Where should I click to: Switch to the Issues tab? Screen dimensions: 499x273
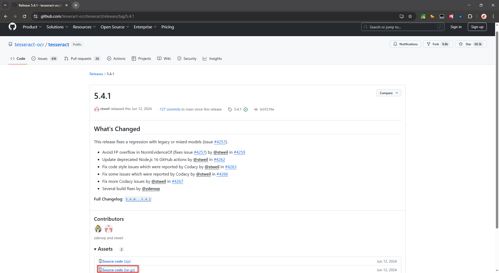[x=44, y=59]
